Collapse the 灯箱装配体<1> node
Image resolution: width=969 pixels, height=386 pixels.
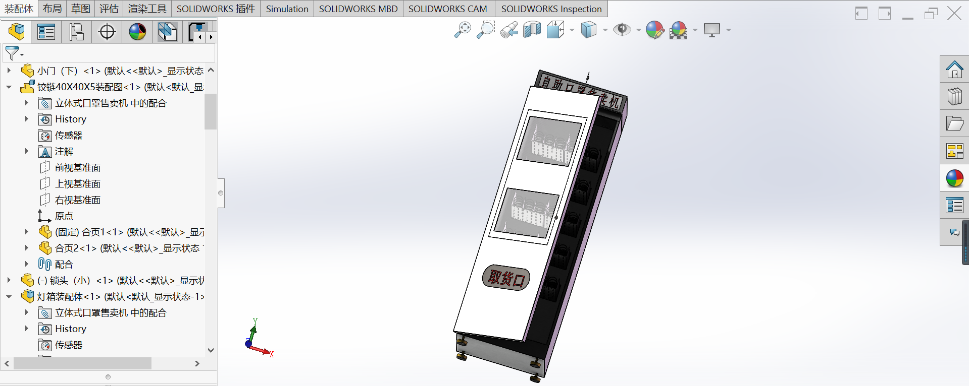9,296
